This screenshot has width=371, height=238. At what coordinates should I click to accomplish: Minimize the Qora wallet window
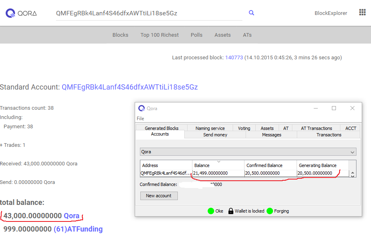pyautogui.click(x=316, y=109)
